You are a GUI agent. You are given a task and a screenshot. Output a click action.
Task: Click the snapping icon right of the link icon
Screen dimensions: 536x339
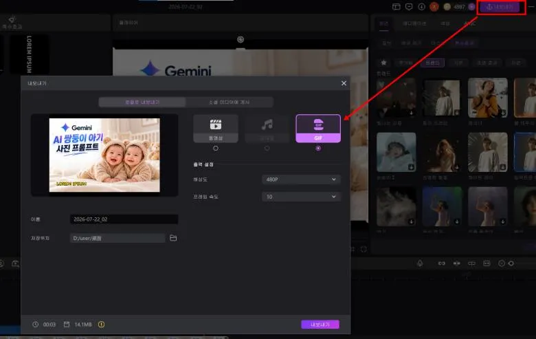pyautogui.click(x=457, y=263)
